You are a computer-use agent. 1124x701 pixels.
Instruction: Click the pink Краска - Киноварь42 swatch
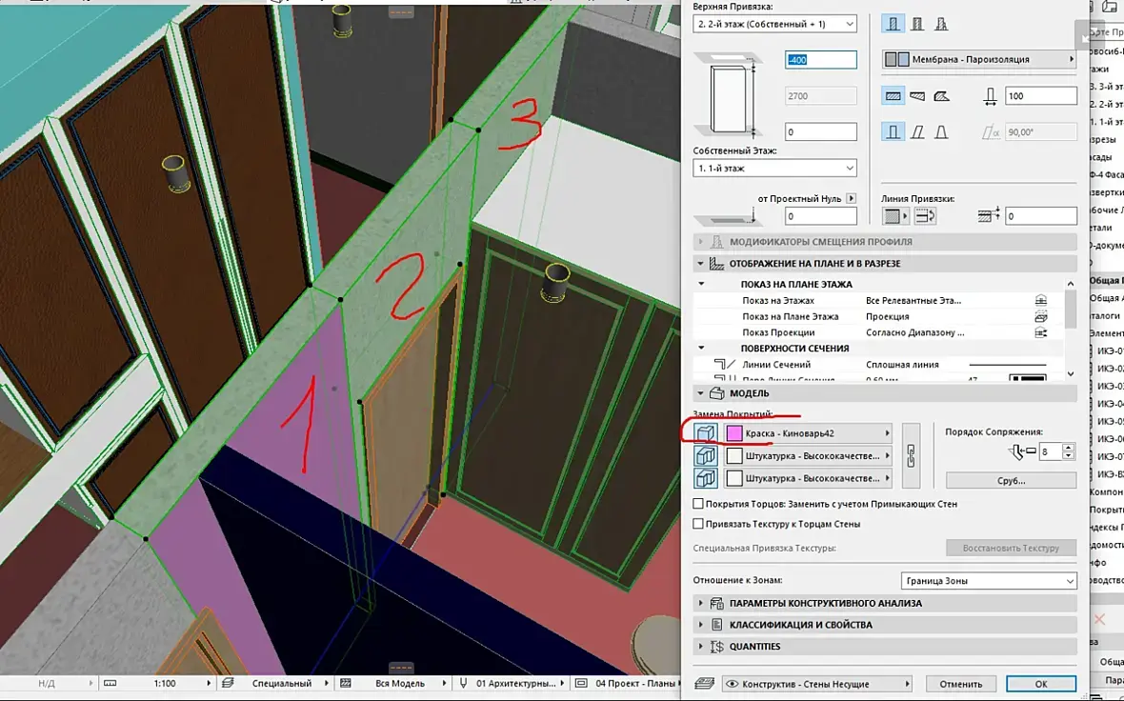[734, 433]
